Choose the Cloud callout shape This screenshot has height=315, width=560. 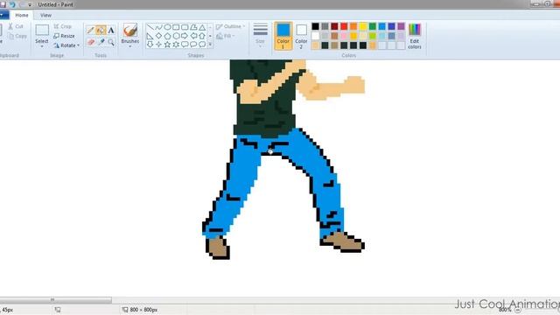(x=202, y=45)
